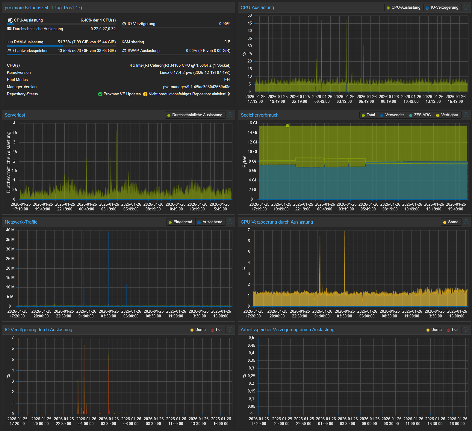
Task: Click the SWAP-Auslastung value 0.00%
Action: tap(208, 51)
